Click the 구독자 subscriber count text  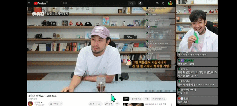click(x=39, y=105)
